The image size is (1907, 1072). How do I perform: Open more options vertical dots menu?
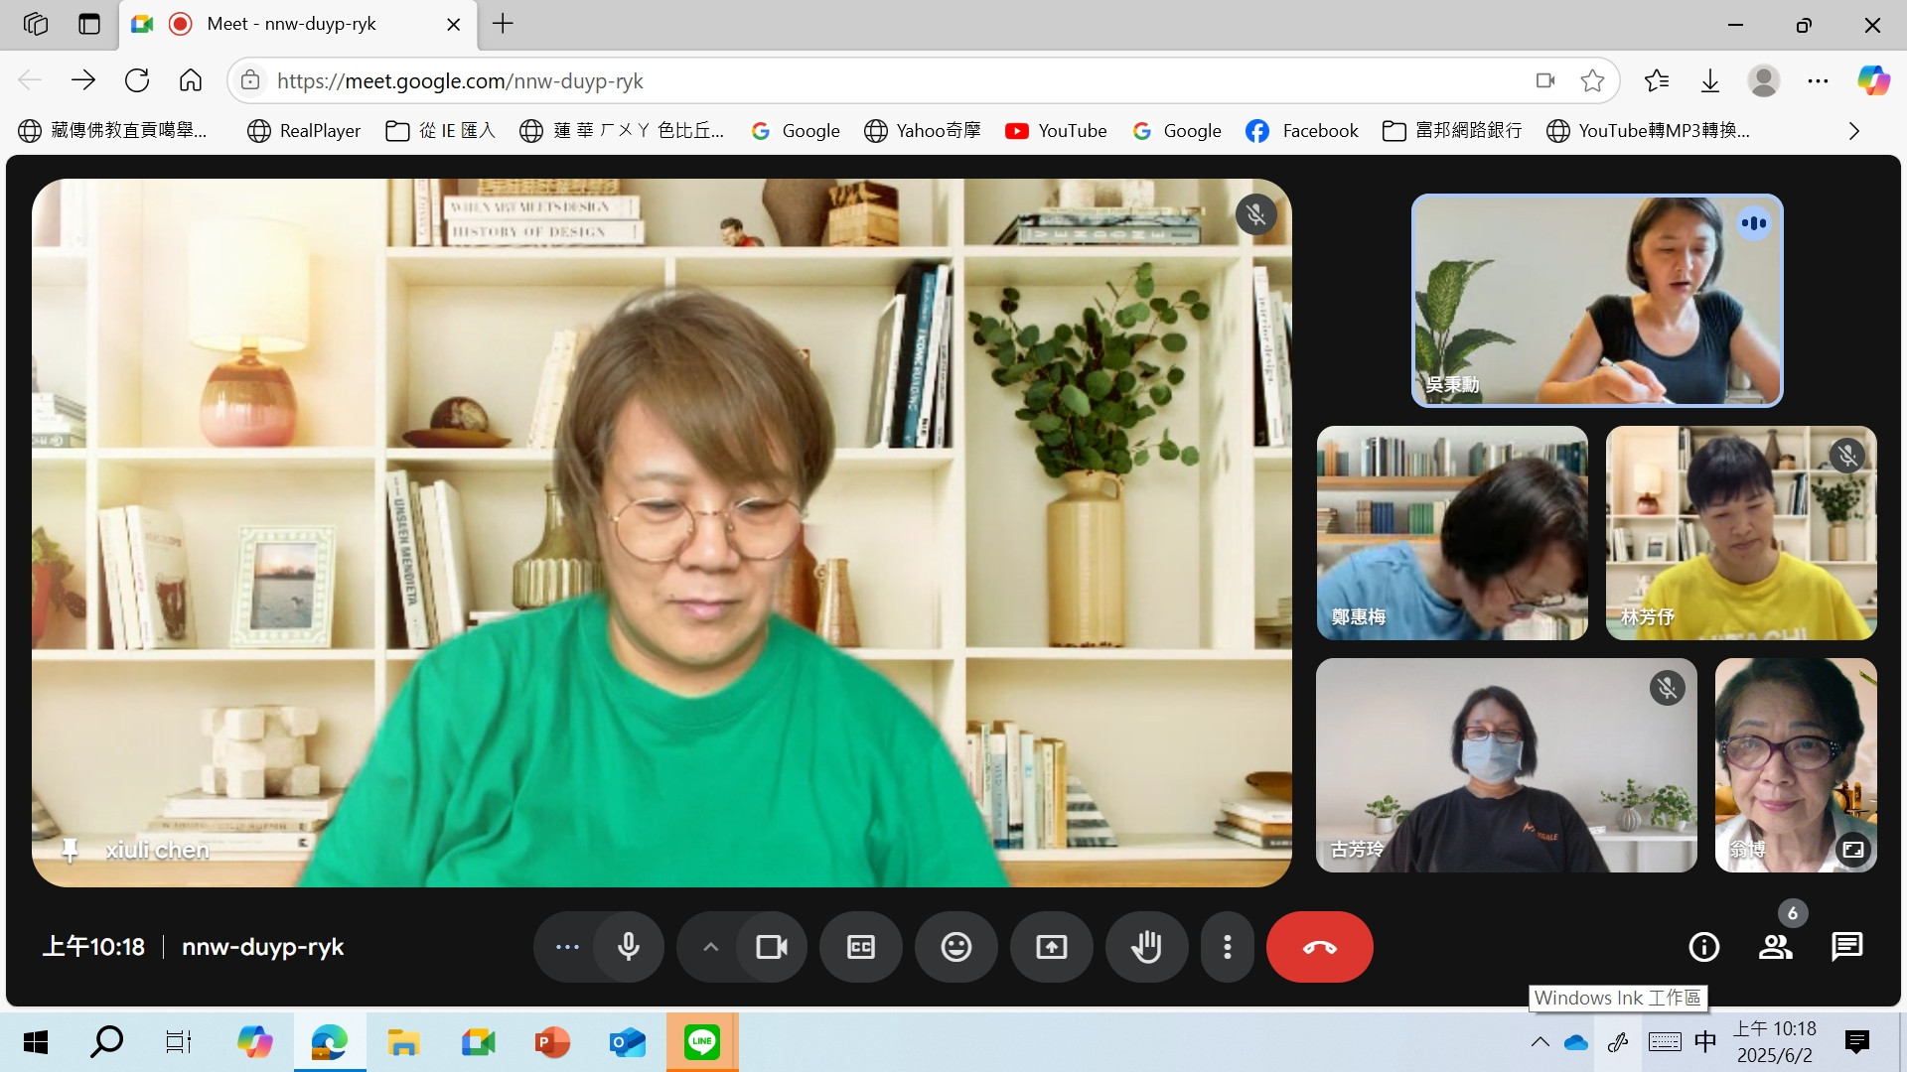tap(1228, 947)
